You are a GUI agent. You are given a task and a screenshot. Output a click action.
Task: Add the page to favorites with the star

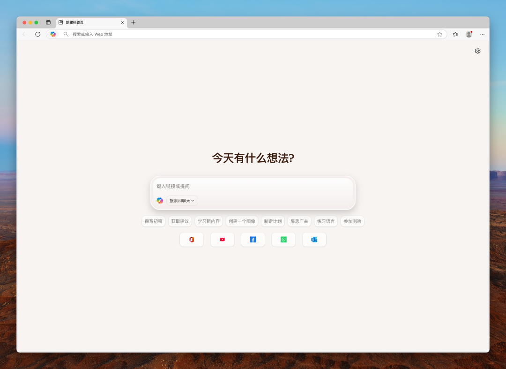[x=439, y=34]
